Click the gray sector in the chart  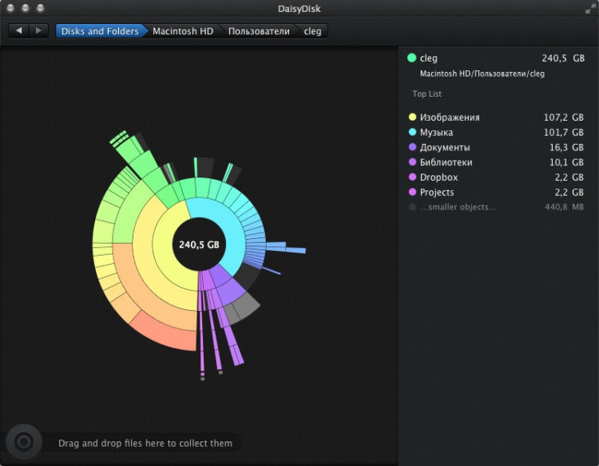[x=245, y=306]
